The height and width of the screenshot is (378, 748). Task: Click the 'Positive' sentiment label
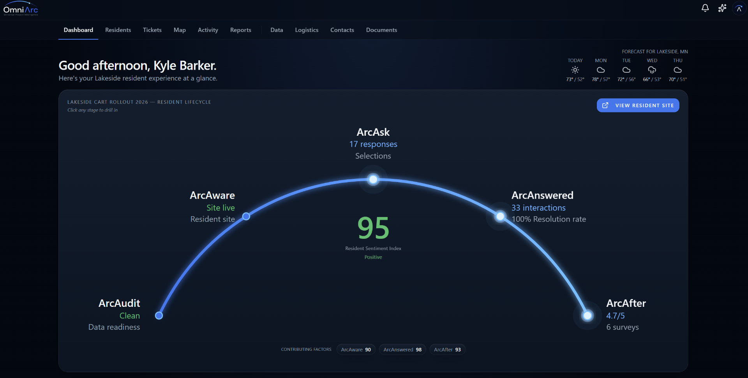pos(373,257)
